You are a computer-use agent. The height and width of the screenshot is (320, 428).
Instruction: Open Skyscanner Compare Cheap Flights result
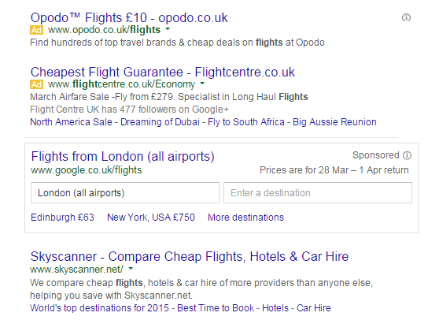pos(190,256)
